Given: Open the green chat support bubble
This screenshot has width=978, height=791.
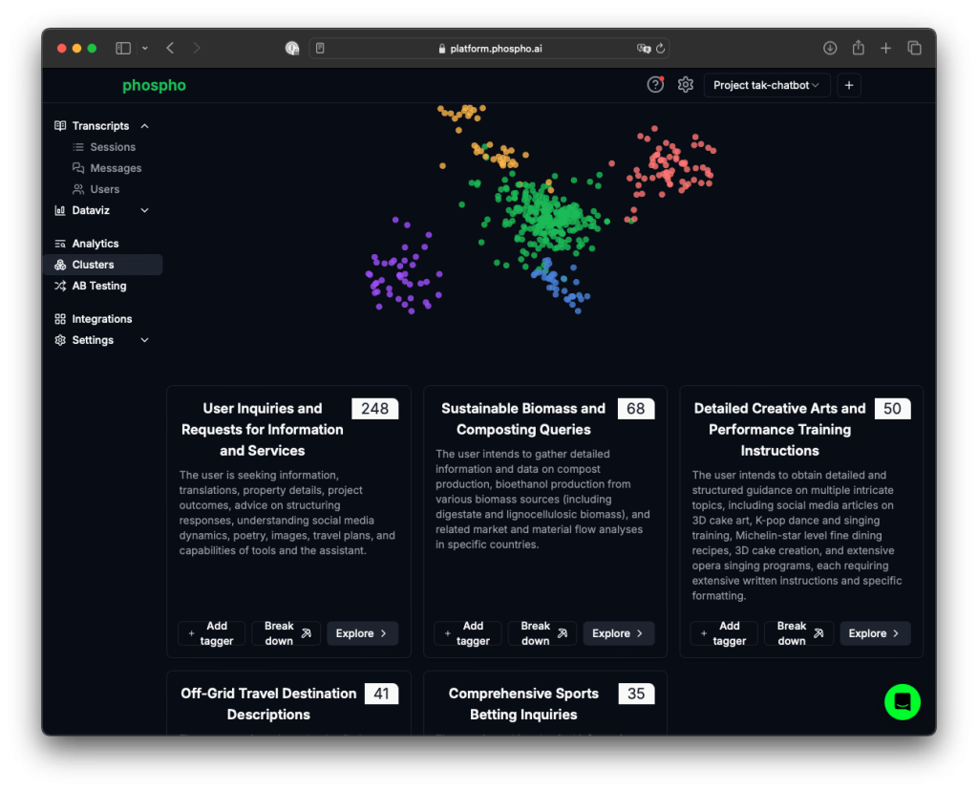Looking at the screenshot, I should coord(903,702).
